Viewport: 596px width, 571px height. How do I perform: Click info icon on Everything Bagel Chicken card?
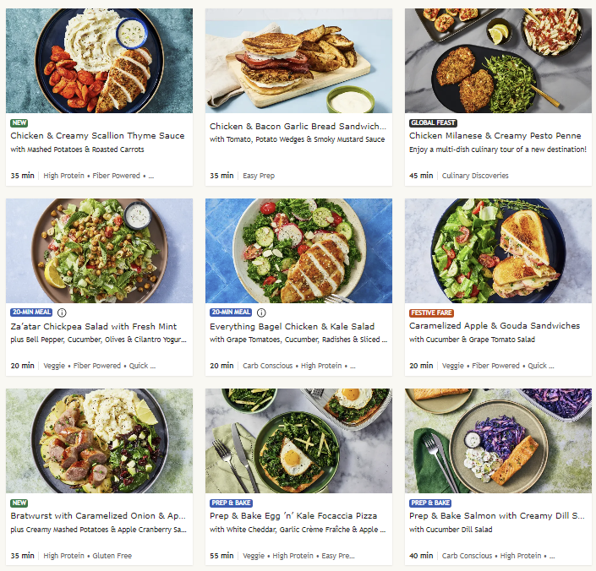click(262, 313)
